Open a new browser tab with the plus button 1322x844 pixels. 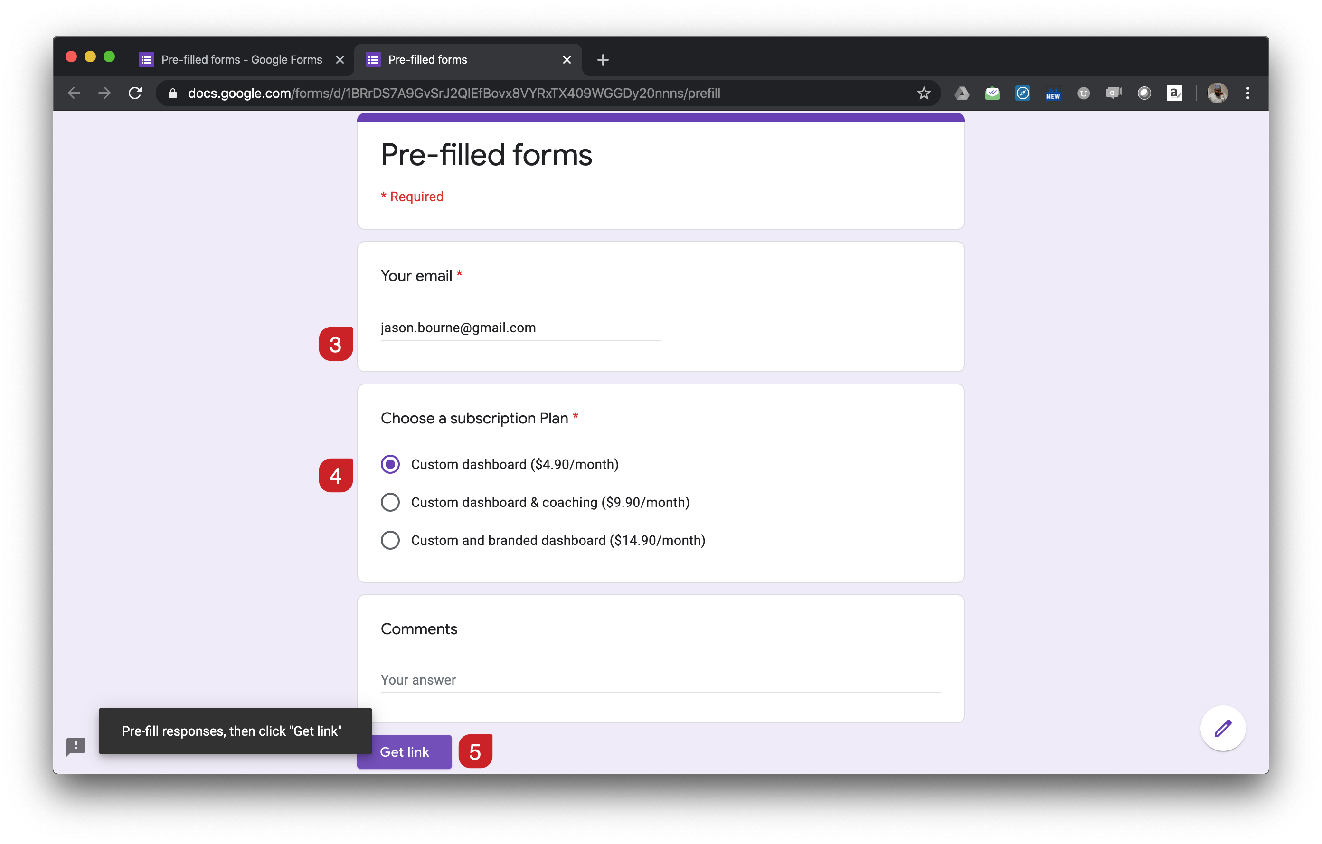(x=602, y=60)
